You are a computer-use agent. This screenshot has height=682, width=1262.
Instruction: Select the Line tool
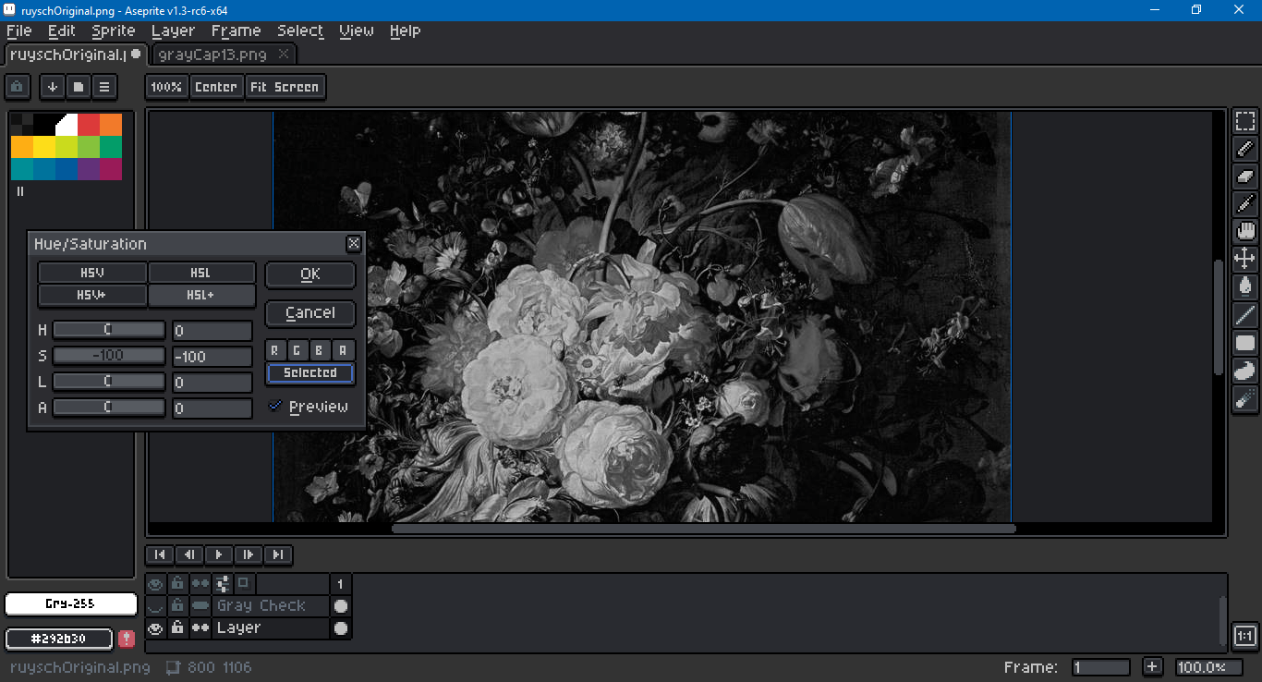[x=1245, y=315]
